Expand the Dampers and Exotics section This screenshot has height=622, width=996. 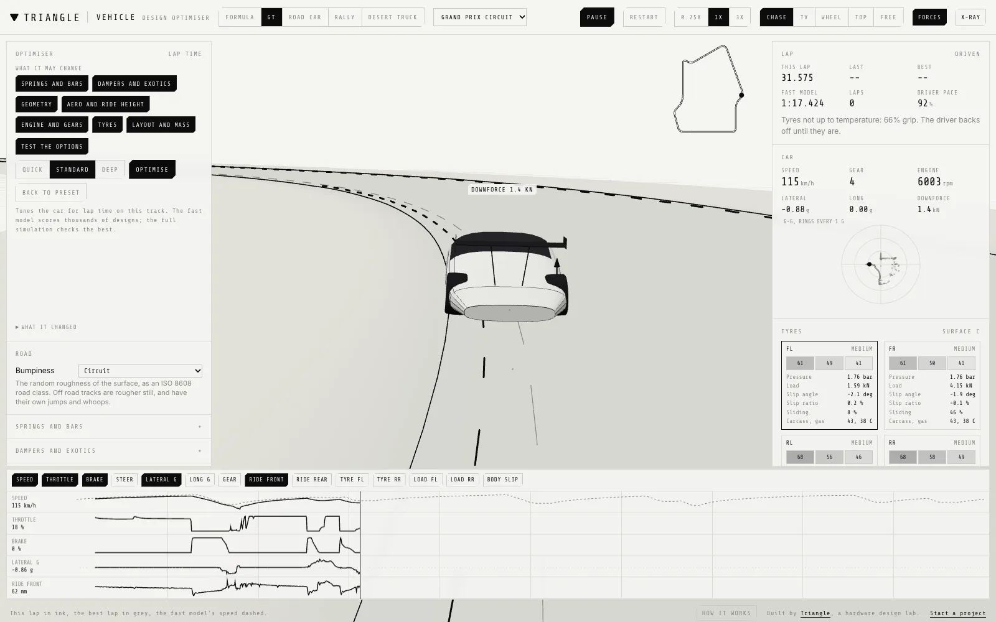(109, 451)
